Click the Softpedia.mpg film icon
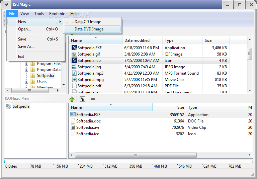Screen dimensions: 257x179 pyautogui.click(x=74, y=80)
